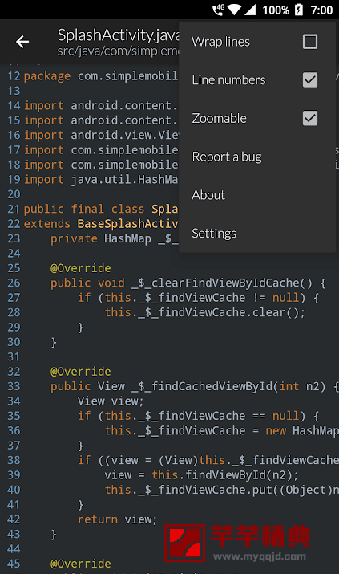The height and width of the screenshot is (574, 339).
Task: Uncheck the Line numbers checkbox
Action: (x=310, y=79)
